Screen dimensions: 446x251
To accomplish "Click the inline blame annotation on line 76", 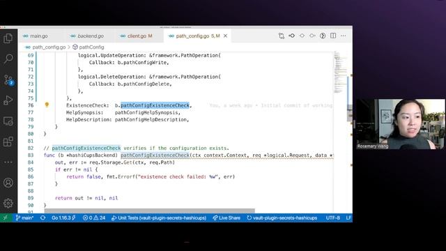I will [271, 105].
